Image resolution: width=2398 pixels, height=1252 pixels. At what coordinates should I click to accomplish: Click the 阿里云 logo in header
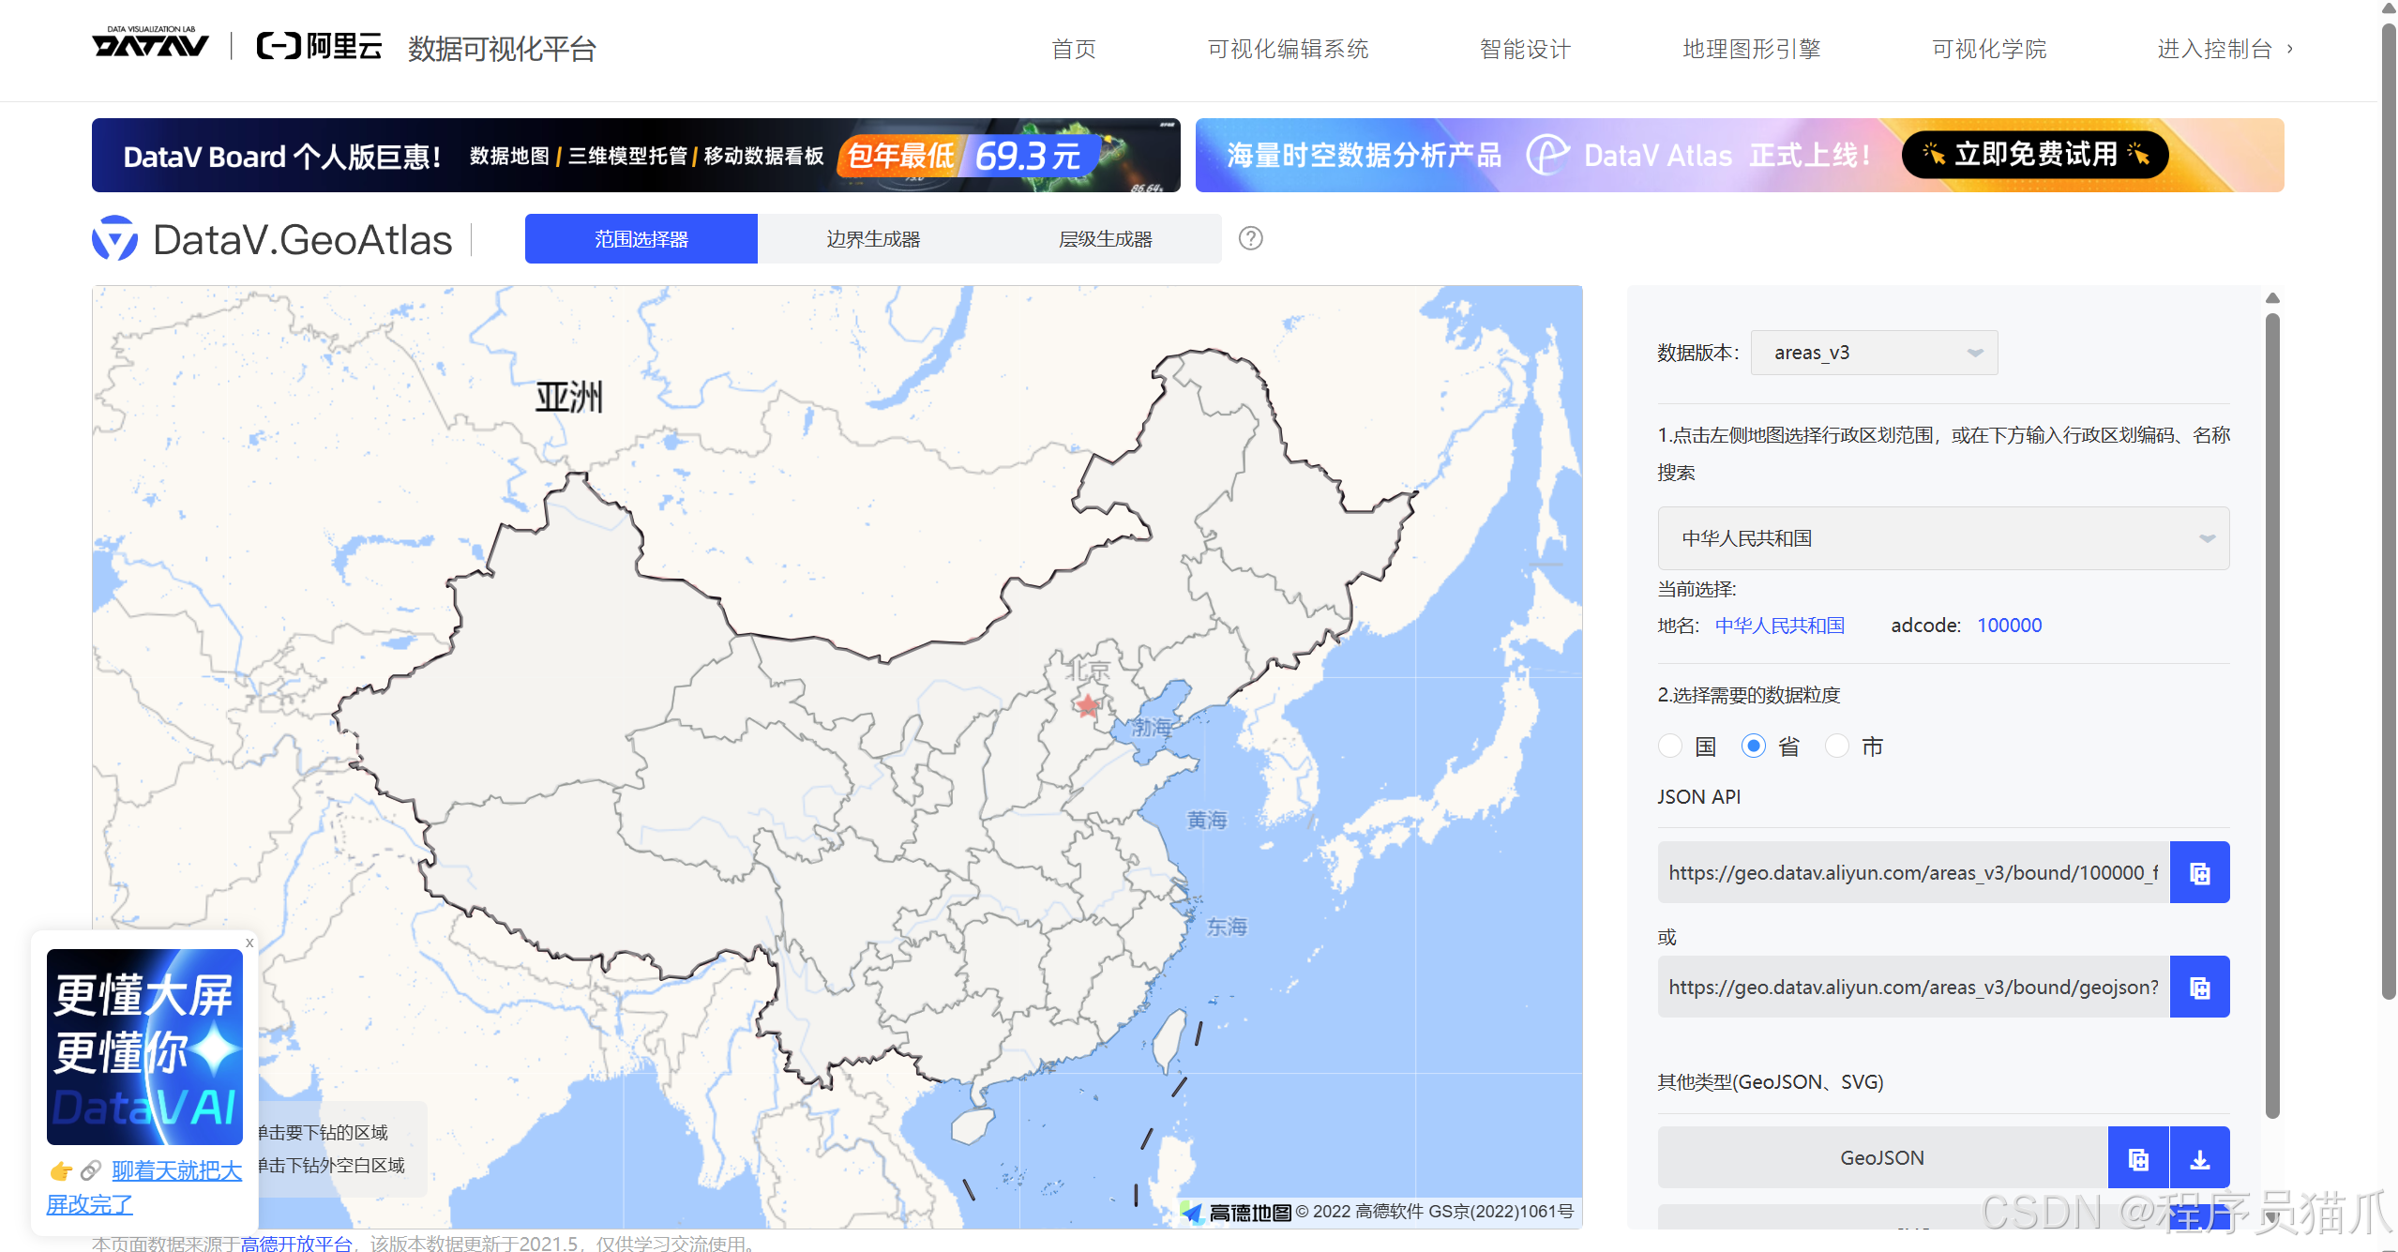(x=318, y=46)
